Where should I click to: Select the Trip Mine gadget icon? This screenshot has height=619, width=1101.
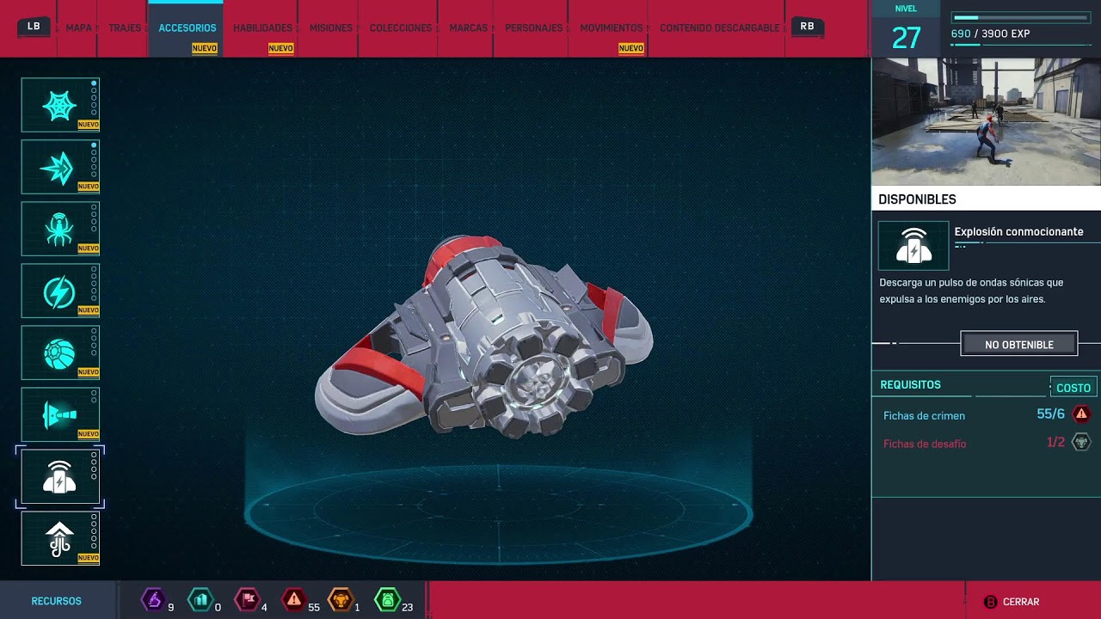tap(60, 414)
